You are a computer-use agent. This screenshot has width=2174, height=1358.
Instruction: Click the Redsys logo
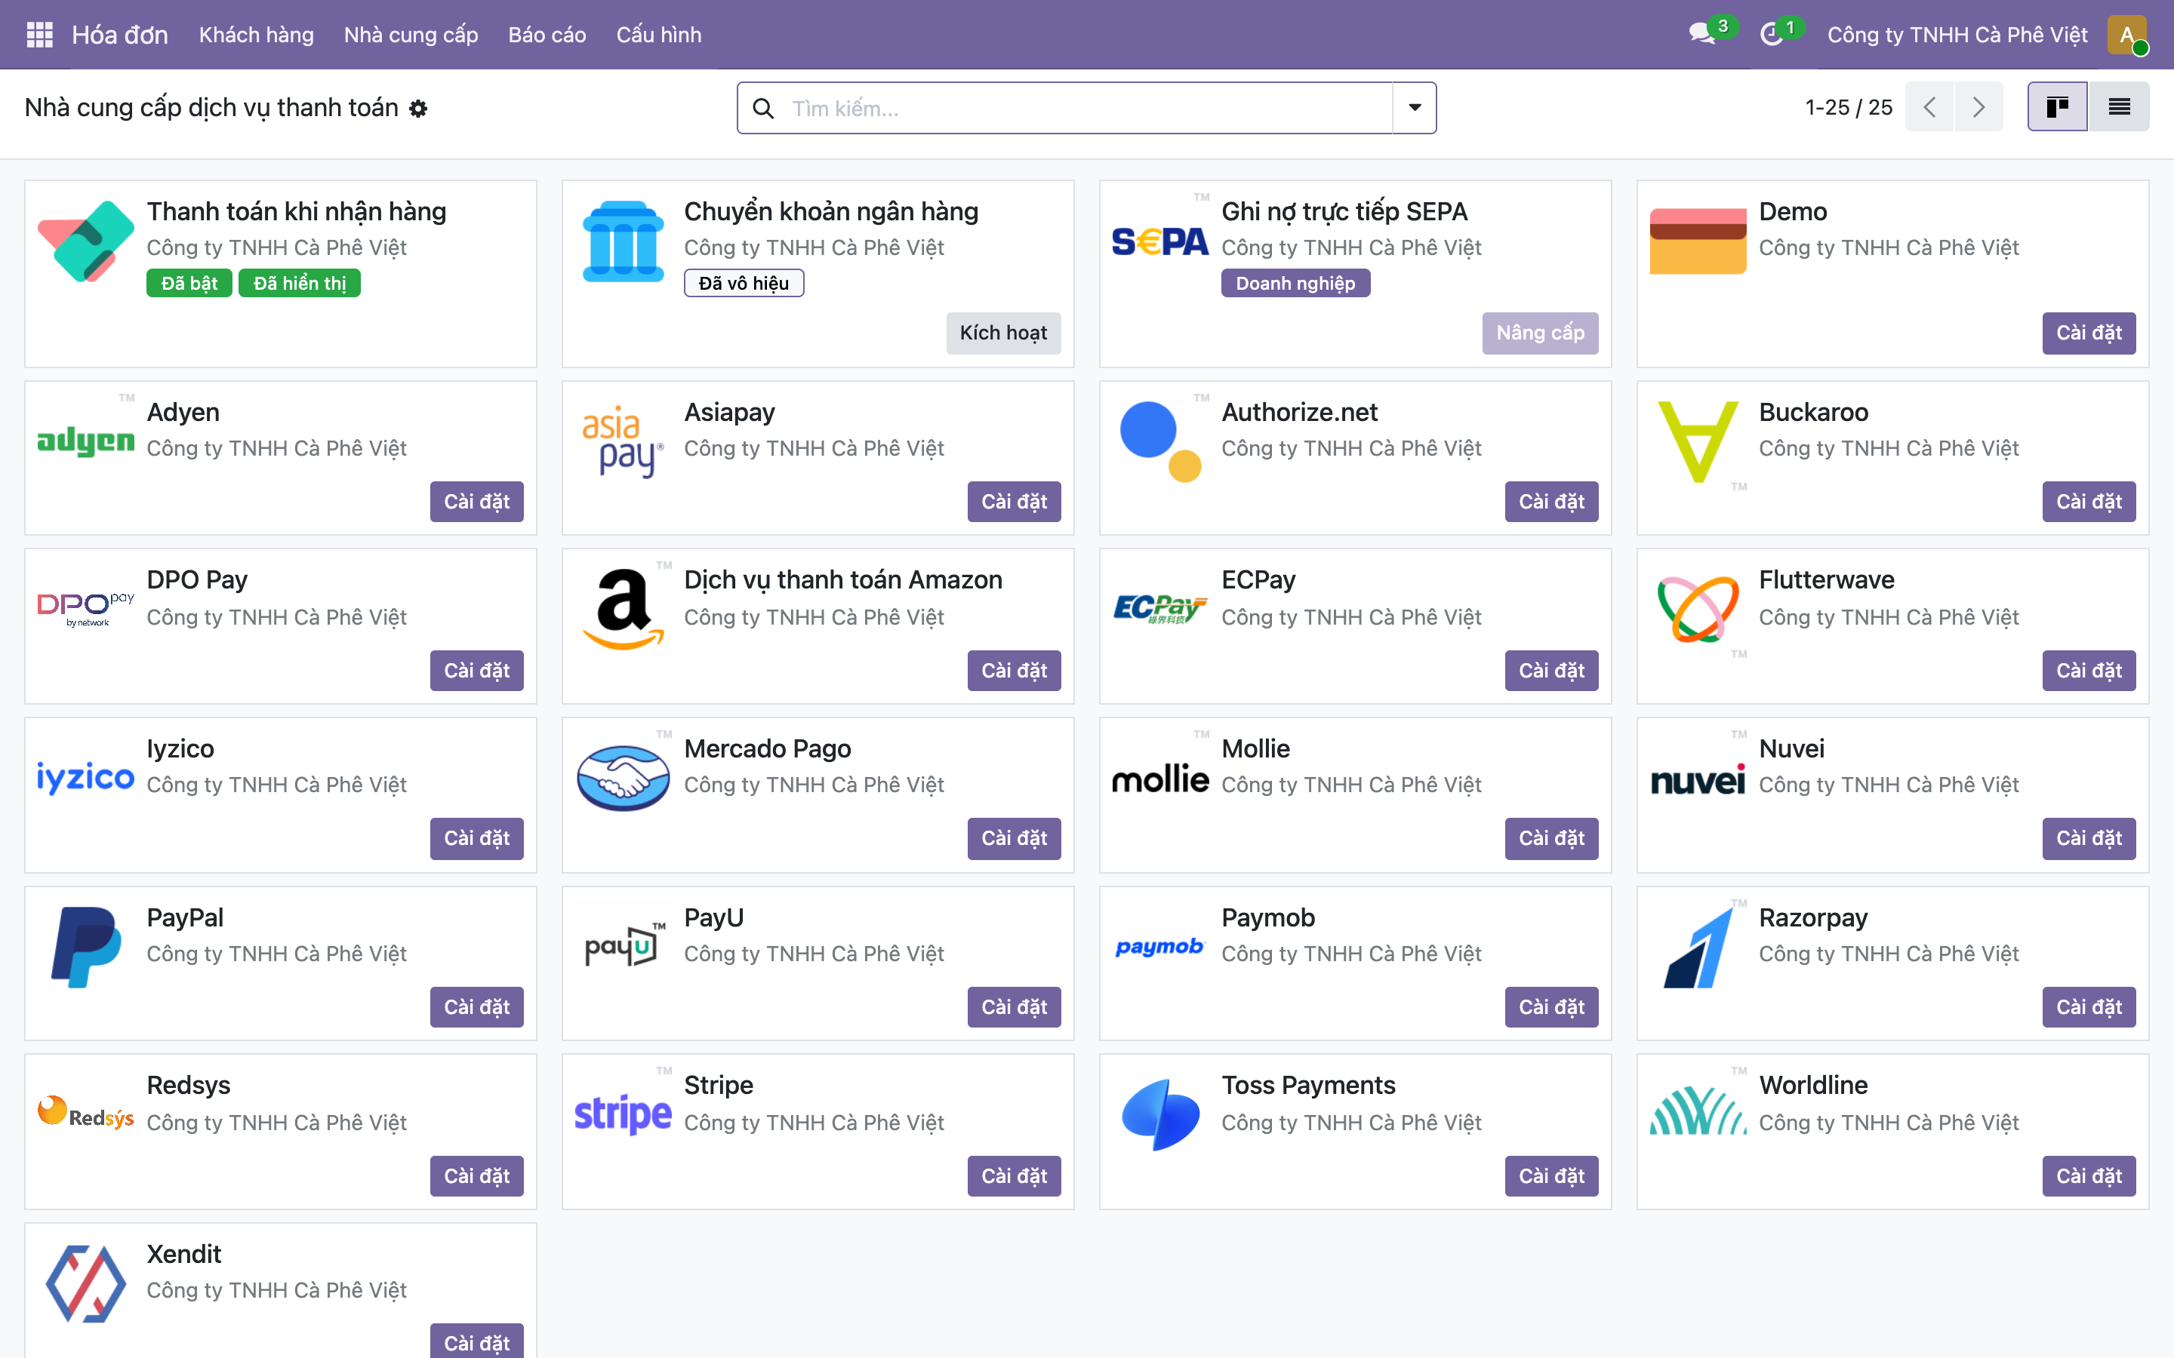click(85, 1112)
